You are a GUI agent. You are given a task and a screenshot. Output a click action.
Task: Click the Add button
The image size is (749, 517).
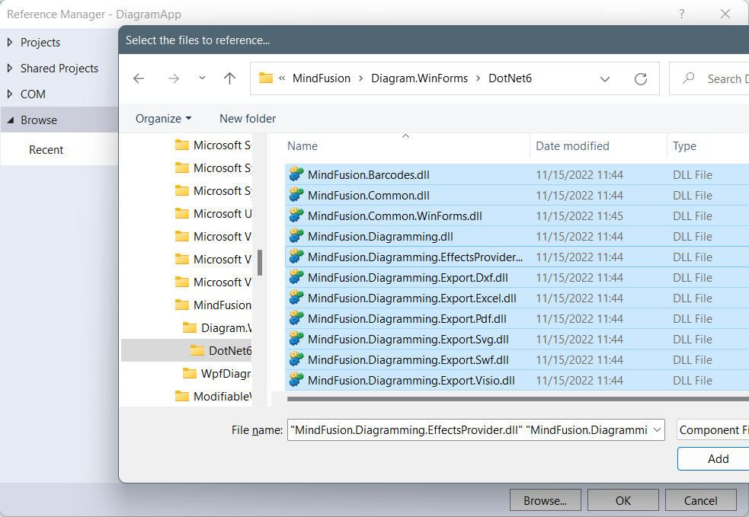point(713,459)
